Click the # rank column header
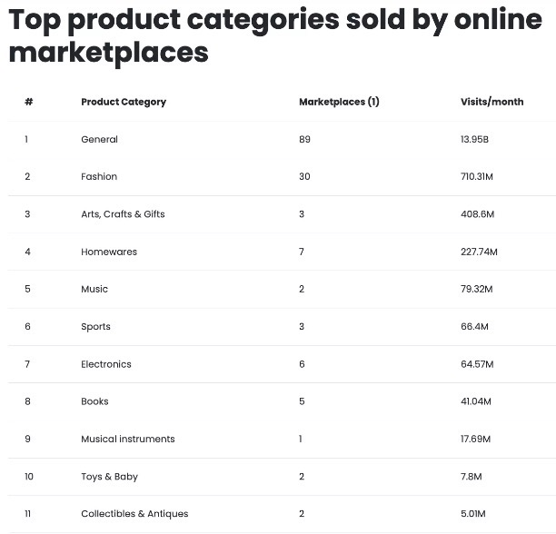The image size is (556, 534). 28,102
